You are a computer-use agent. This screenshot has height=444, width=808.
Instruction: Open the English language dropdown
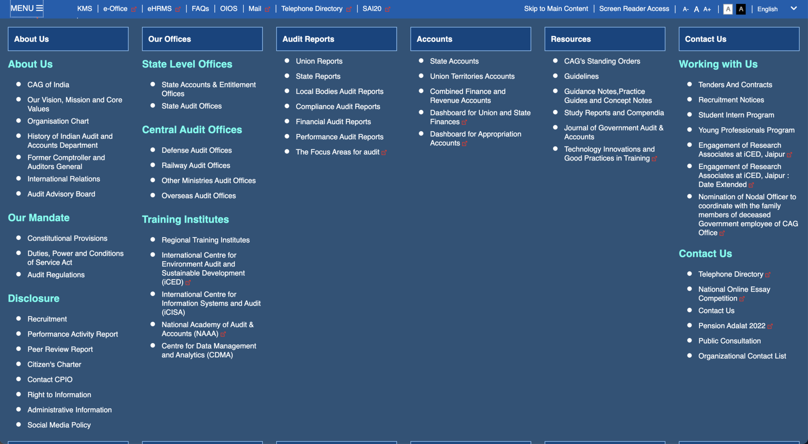coord(767,9)
